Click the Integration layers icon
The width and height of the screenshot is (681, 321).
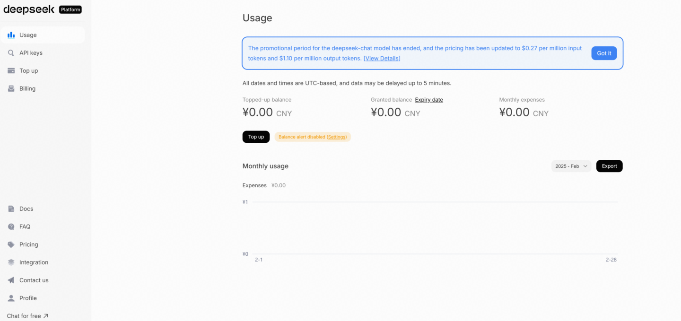click(x=11, y=262)
